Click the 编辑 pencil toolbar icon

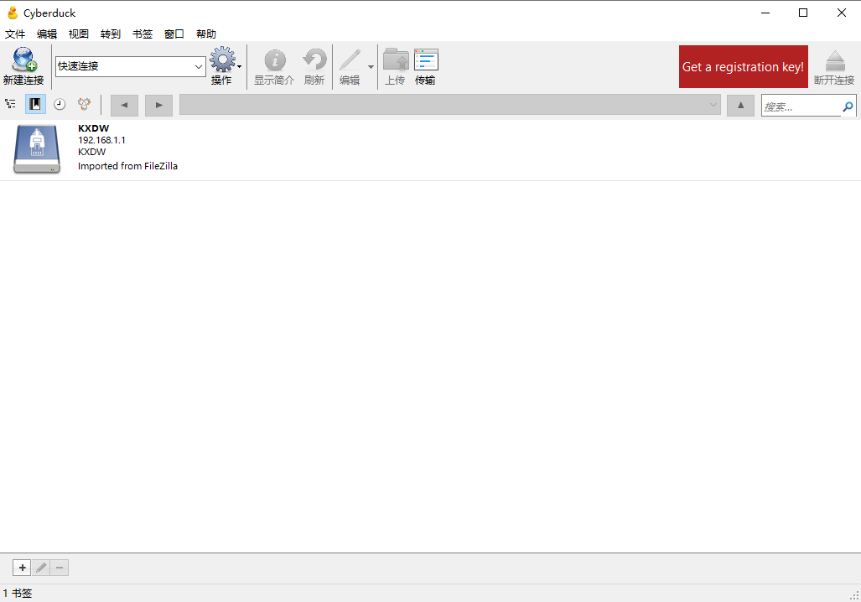pyautogui.click(x=350, y=60)
